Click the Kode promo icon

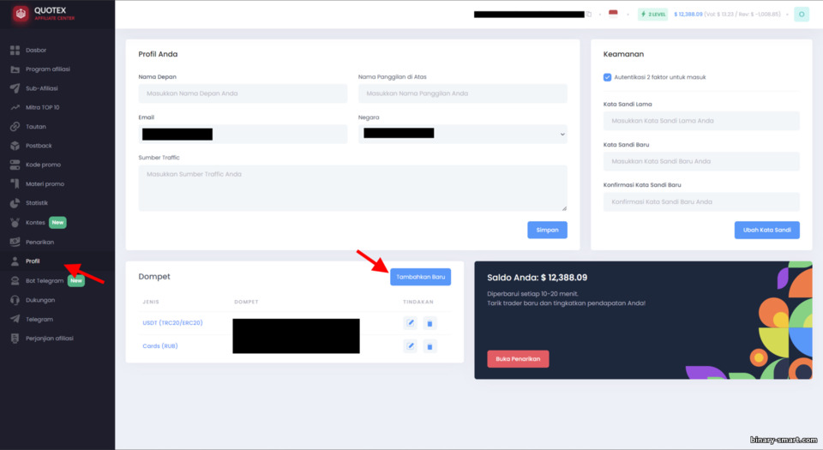click(15, 165)
